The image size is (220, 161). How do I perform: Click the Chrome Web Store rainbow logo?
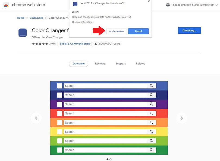click(x=6, y=5)
